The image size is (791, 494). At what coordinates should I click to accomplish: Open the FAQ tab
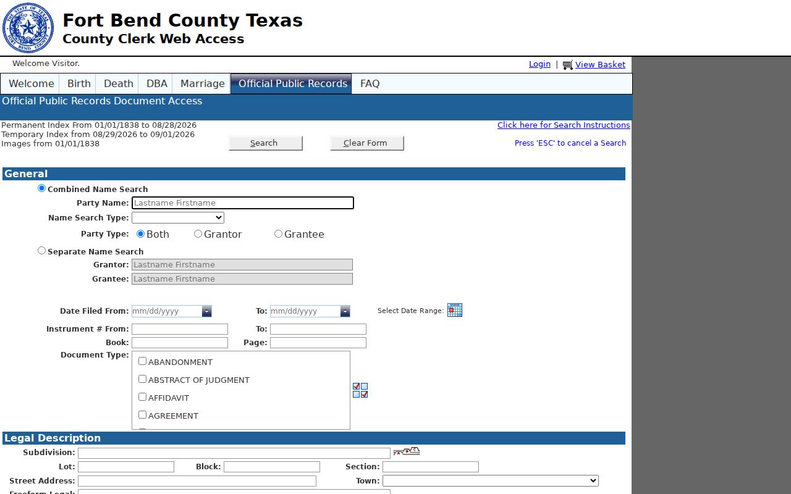tap(370, 83)
